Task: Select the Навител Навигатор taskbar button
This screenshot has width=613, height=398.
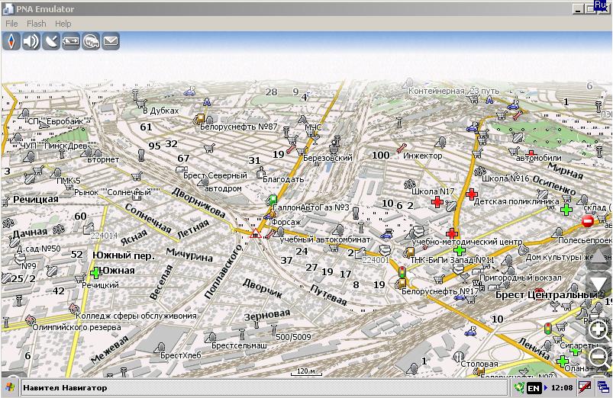Action: click(264, 388)
